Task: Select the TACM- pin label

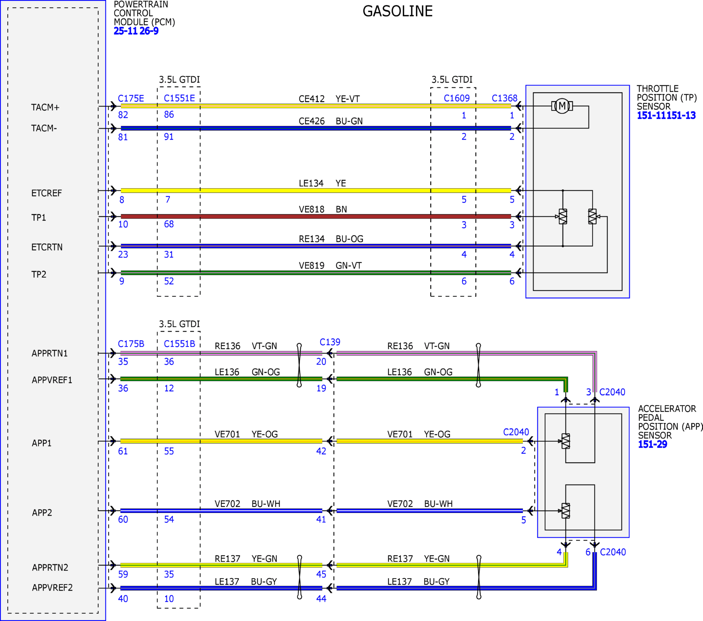Action: [x=44, y=128]
